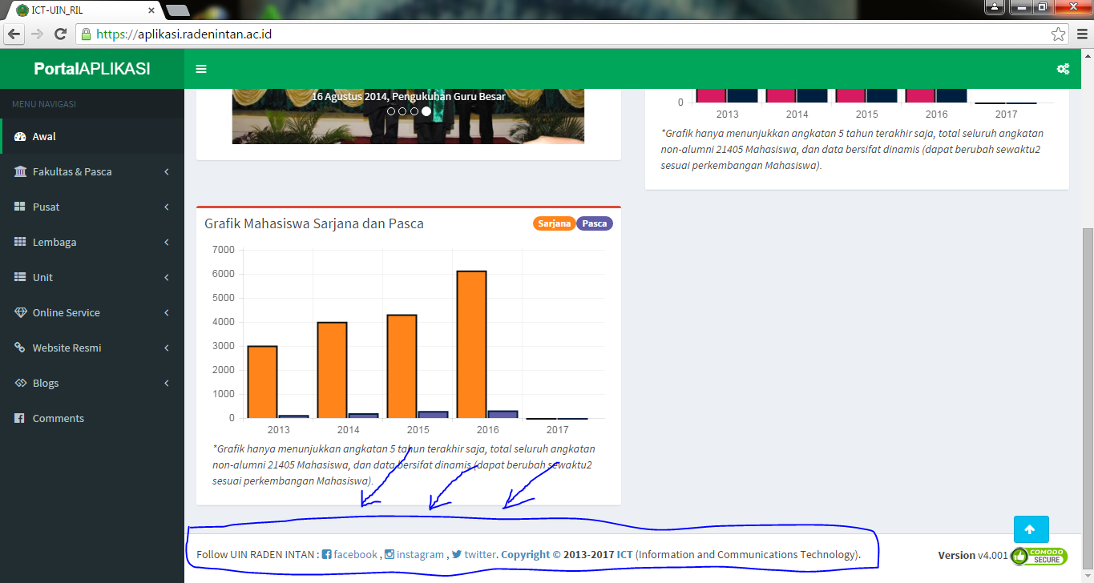Expand the Unit submenu chevron
1094x583 pixels.
(x=167, y=277)
